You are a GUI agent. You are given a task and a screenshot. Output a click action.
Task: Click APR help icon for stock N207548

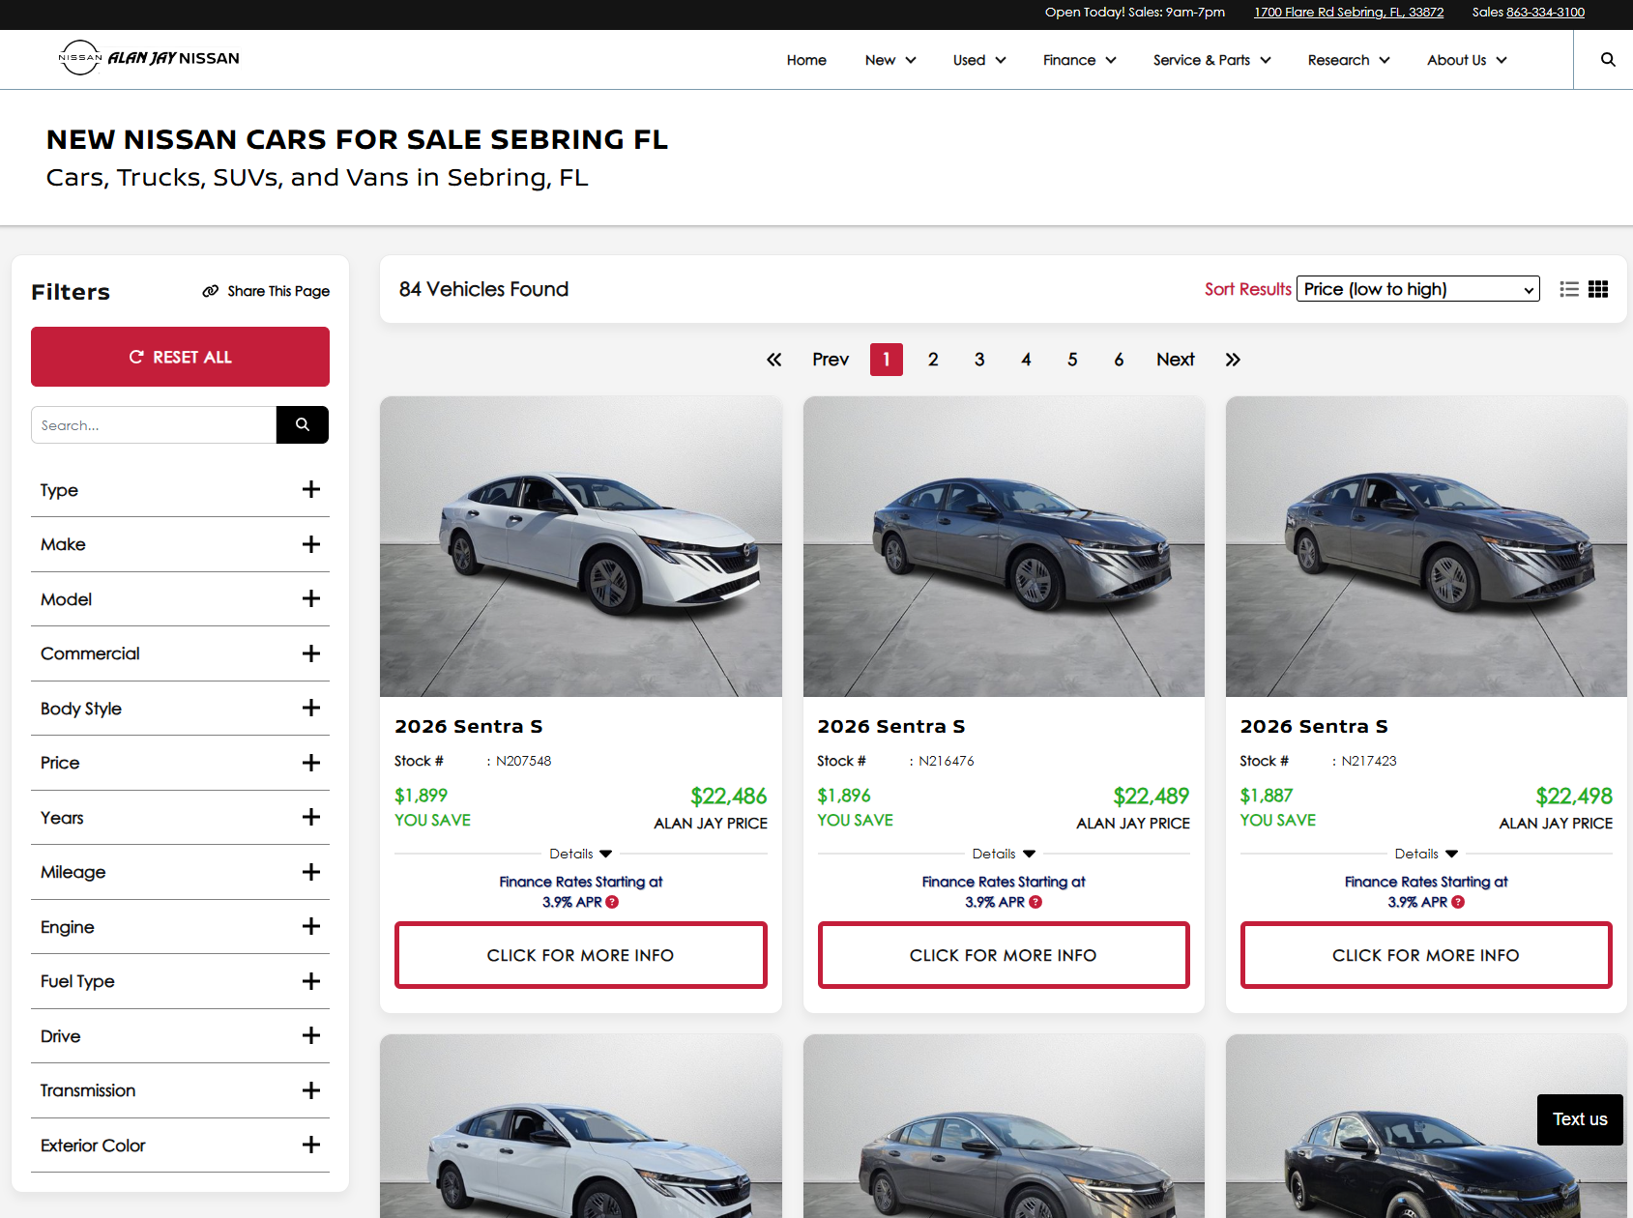pos(612,902)
